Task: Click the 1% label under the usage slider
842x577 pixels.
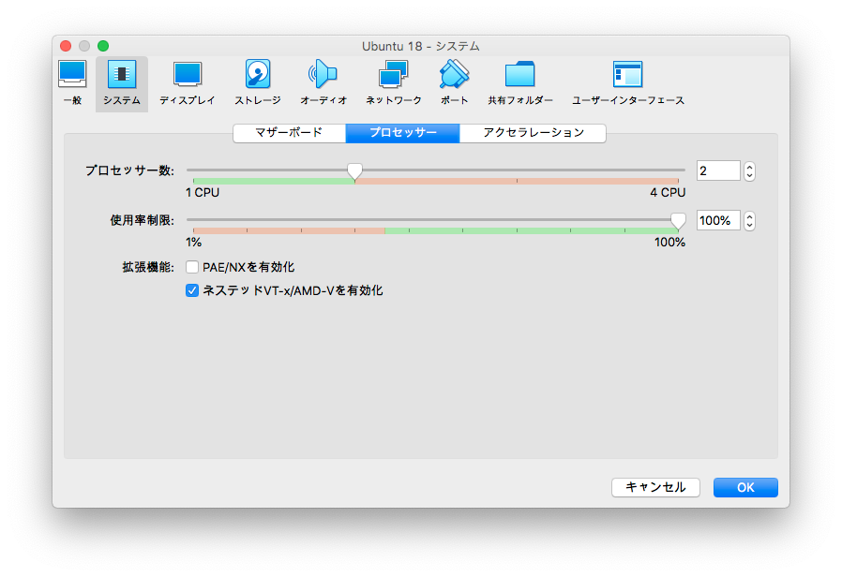Action: point(194,243)
